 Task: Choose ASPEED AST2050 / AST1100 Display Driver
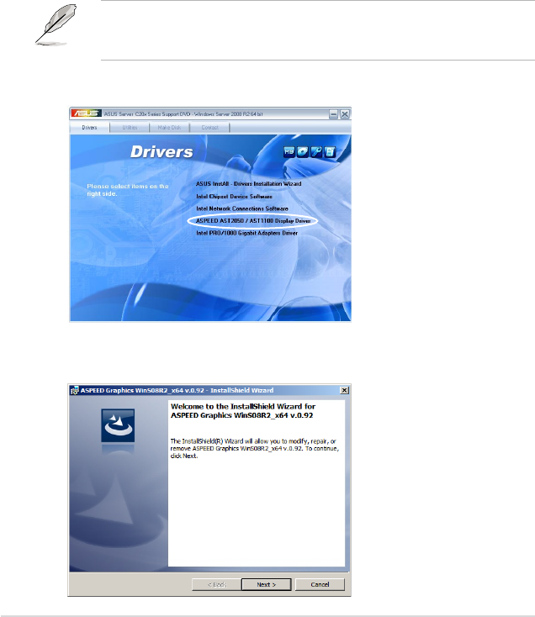click(253, 221)
